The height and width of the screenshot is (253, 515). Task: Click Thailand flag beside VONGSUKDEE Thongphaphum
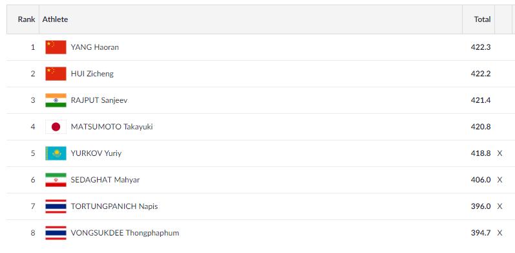[56, 233]
